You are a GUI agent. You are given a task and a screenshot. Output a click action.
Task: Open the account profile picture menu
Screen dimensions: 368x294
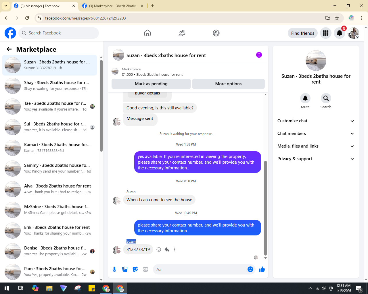coord(353,33)
